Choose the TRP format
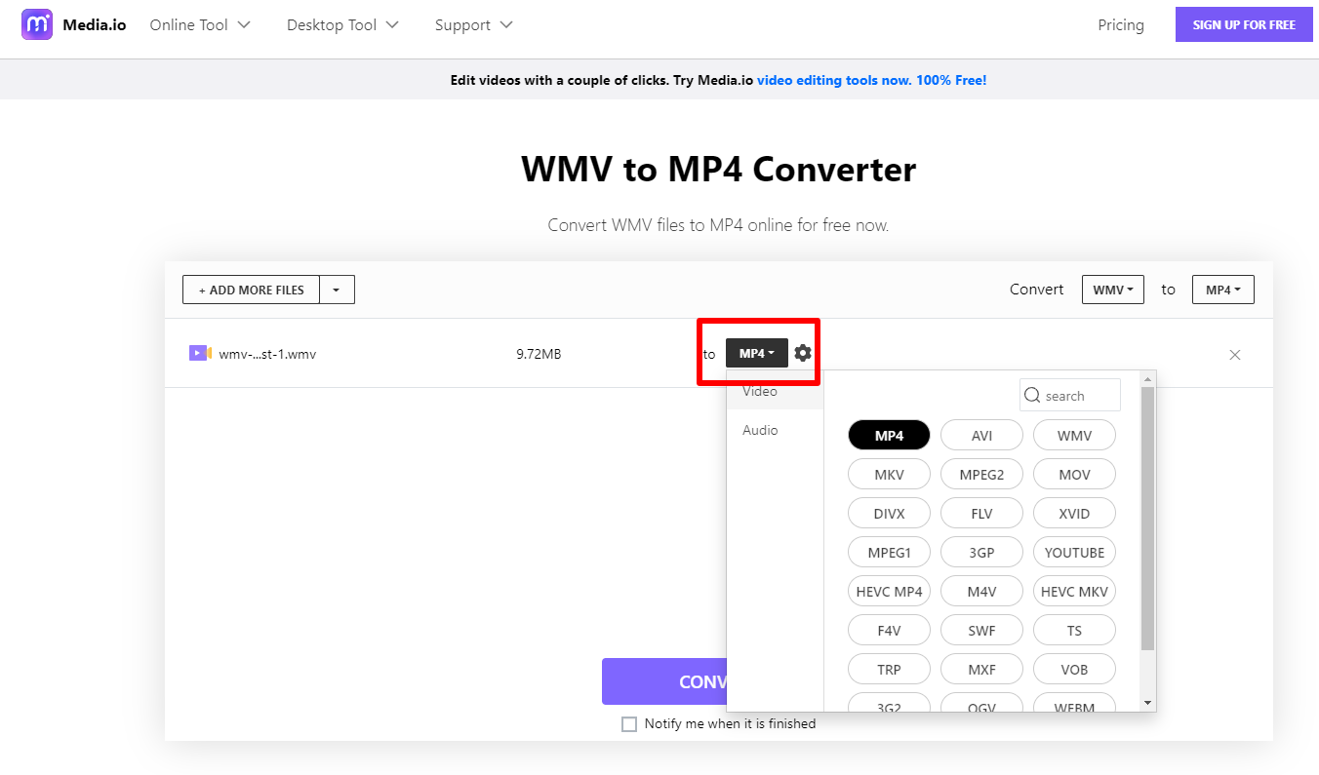The height and width of the screenshot is (775, 1319). pyautogui.click(x=889, y=670)
